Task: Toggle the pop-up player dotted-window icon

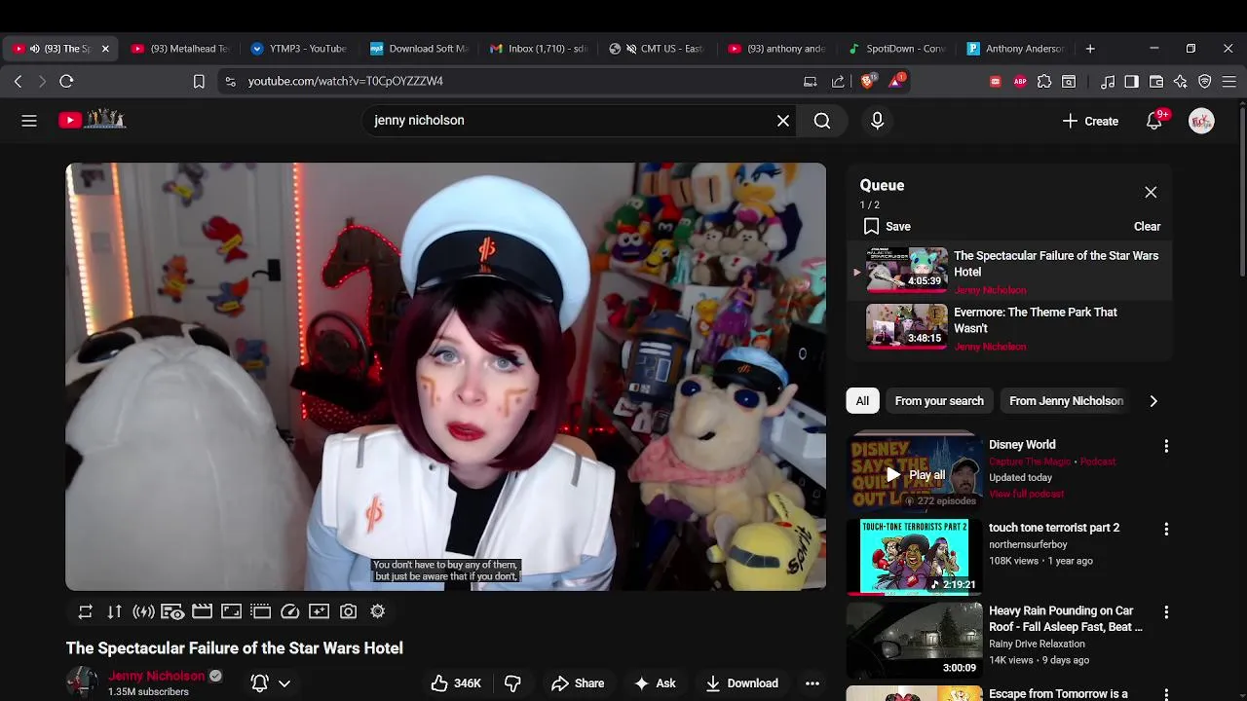Action: point(261,611)
